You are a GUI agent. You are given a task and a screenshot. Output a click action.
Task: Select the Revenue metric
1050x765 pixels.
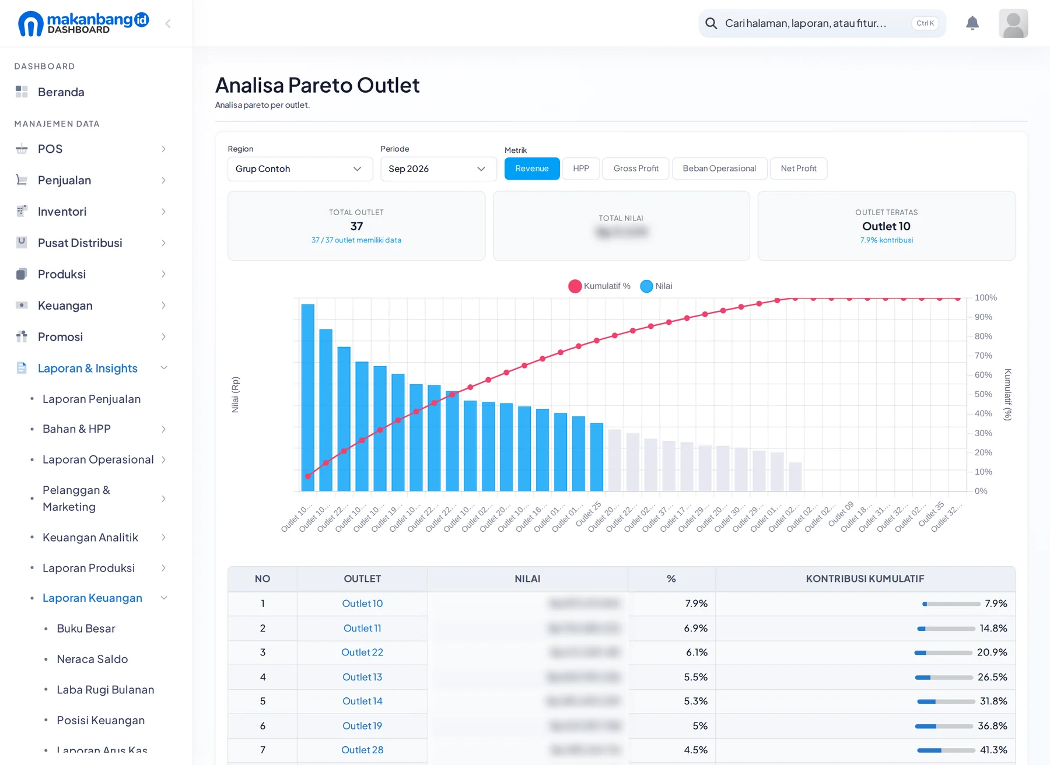(532, 169)
